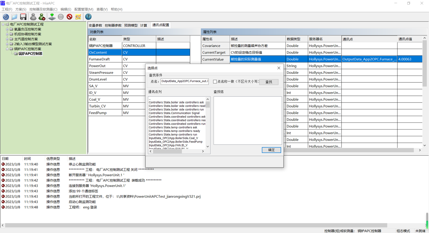
Task: Open the 配置管理(M) menu
Action: [84, 9]
